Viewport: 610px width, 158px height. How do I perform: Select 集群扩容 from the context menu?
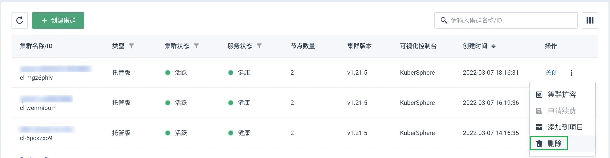[x=562, y=95]
